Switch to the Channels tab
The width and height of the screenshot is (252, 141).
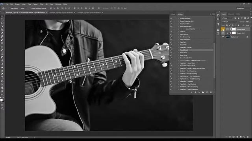231,14
